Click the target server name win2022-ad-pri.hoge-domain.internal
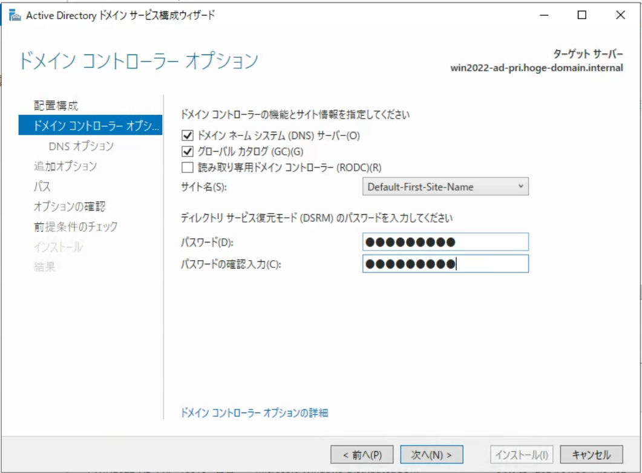 coord(537,68)
